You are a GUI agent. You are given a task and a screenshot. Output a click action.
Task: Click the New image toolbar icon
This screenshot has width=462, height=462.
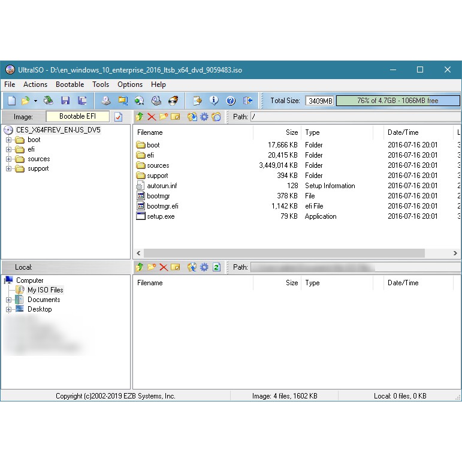pyautogui.click(x=11, y=101)
